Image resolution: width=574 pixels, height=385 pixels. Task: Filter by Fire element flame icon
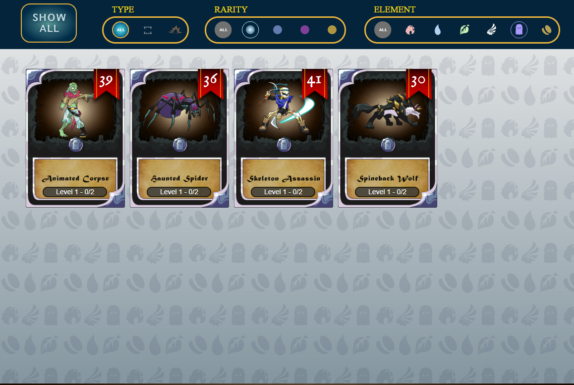coord(410,30)
